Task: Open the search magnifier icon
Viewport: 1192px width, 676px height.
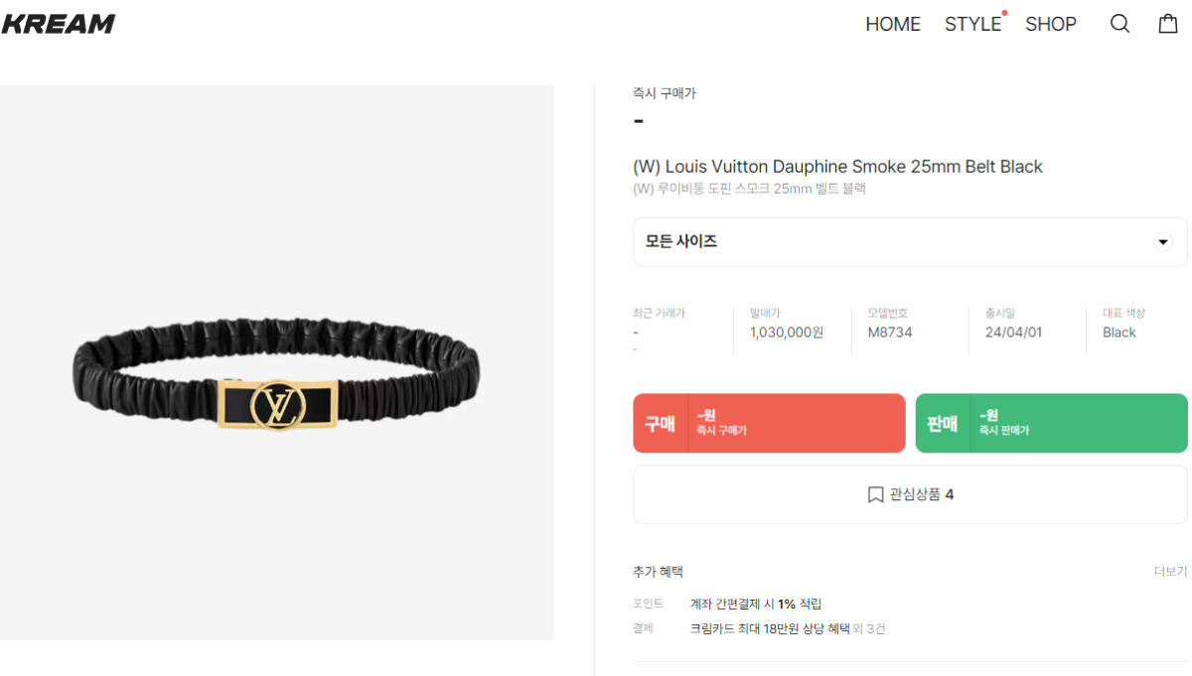Action: [x=1119, y=24]
